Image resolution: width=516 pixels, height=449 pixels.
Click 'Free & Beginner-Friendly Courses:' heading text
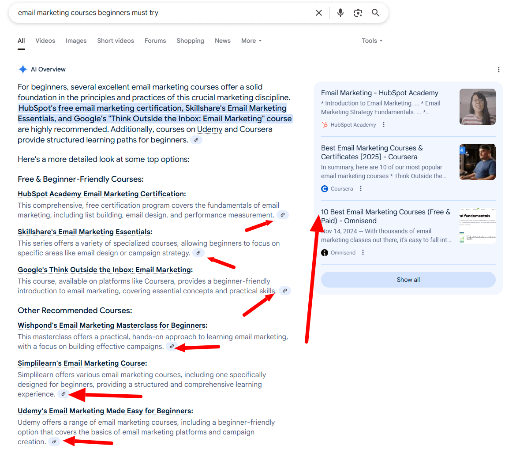point(81,179)
